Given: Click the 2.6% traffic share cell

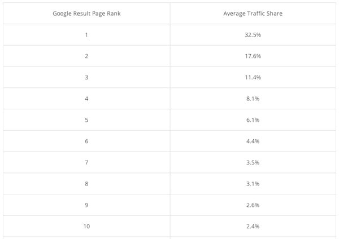Looking at the screenshot, I should [x=253, y=205].
